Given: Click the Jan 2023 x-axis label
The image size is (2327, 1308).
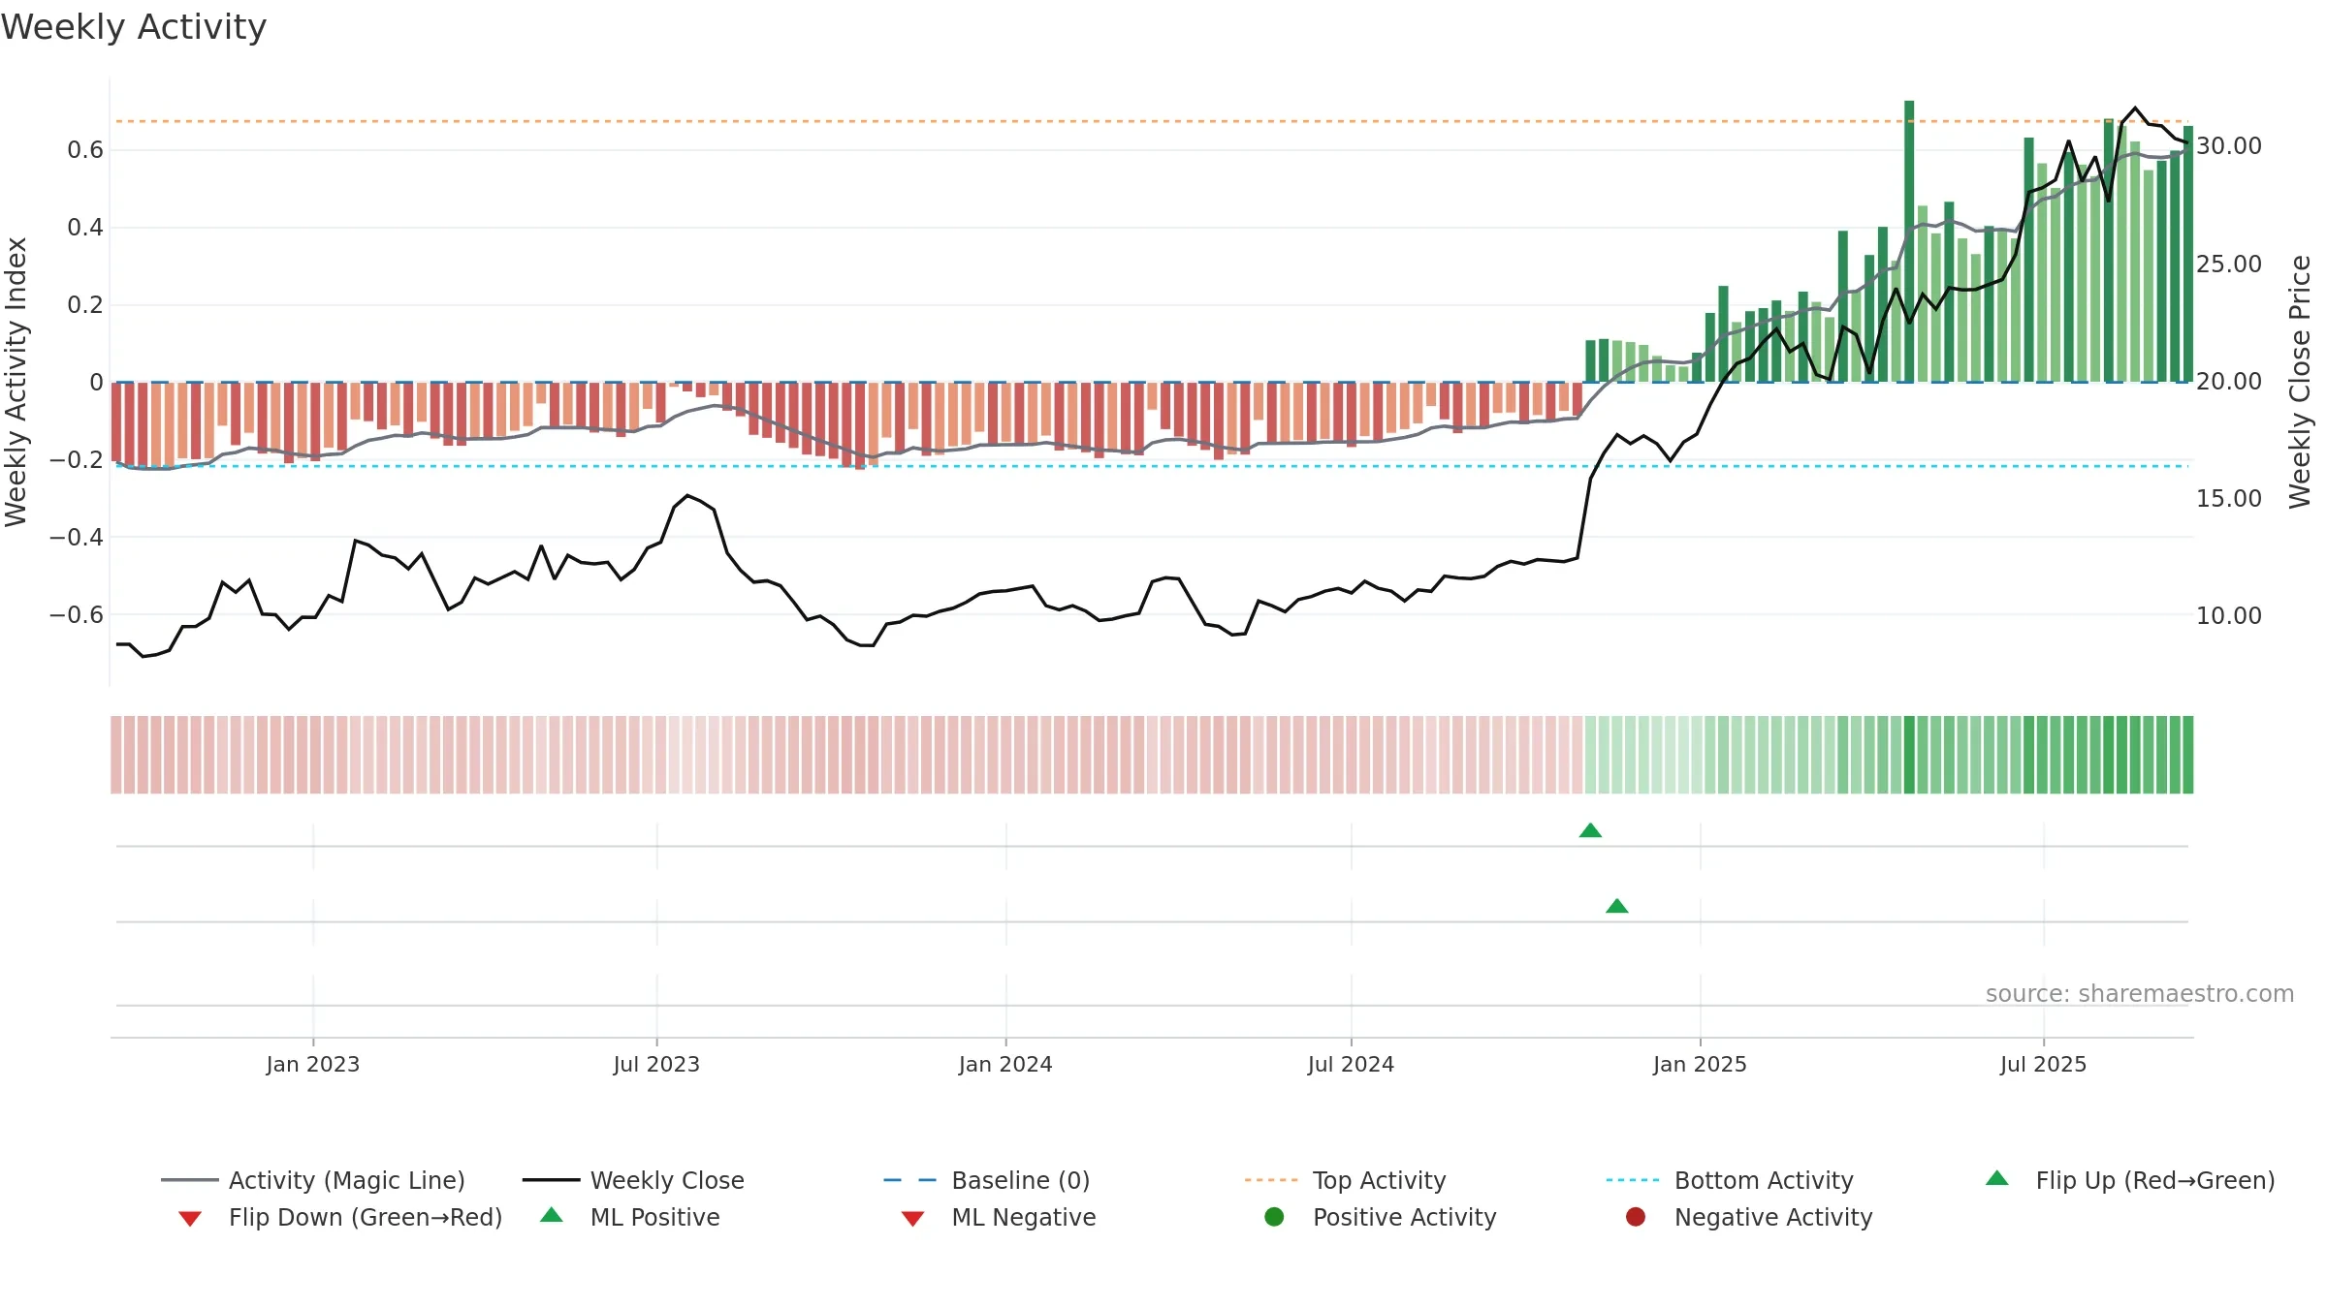Looking at the screenshot, I should [312, 1065].
